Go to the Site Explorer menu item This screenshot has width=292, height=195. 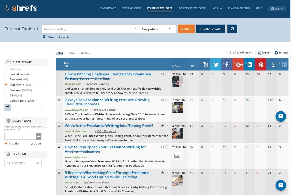click(x=132, y=8)
